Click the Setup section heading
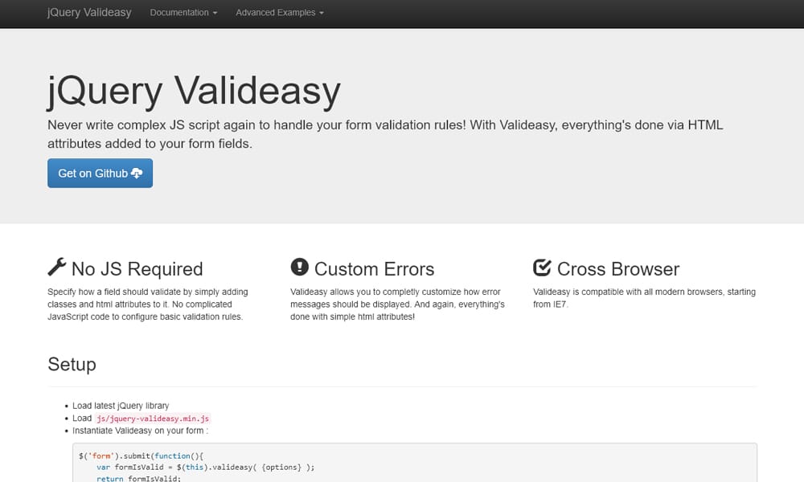Viewport: 804px width, 482px height. pyautogui.click(x=72, y=365)
